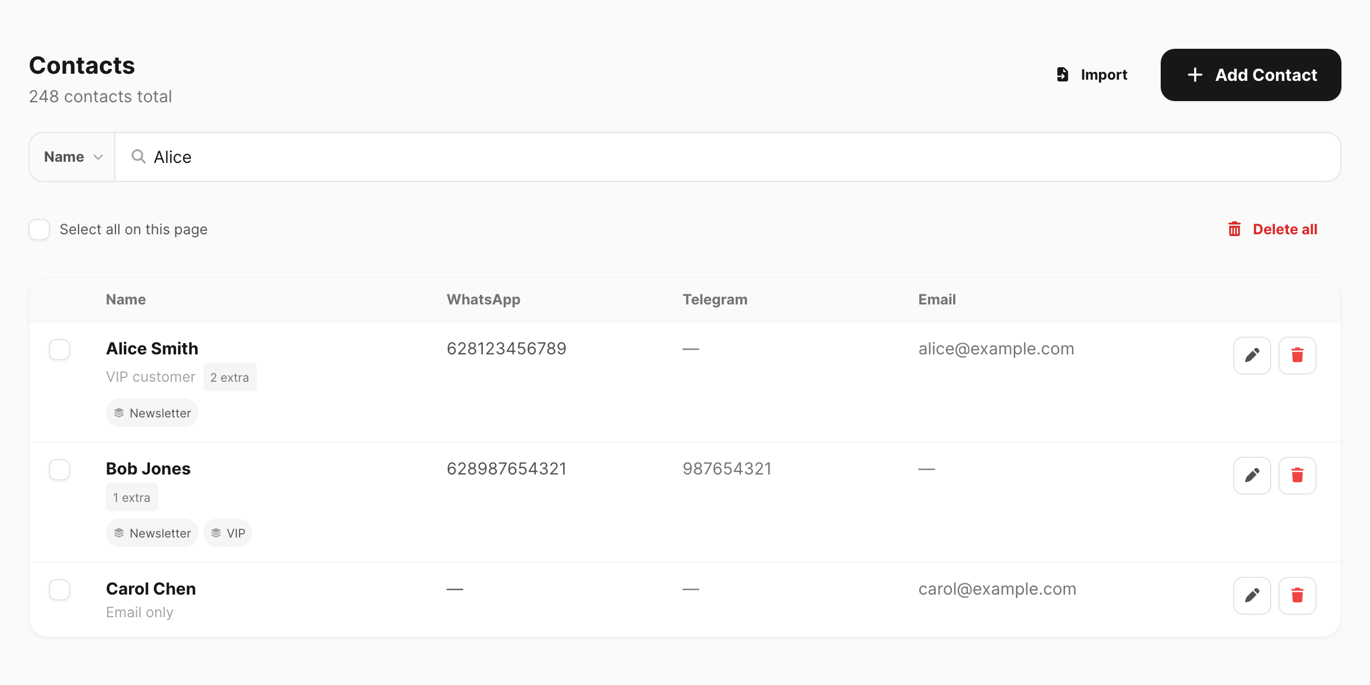Click email carol@example.com
The image size is (1370, 685).
pos(997,589)
